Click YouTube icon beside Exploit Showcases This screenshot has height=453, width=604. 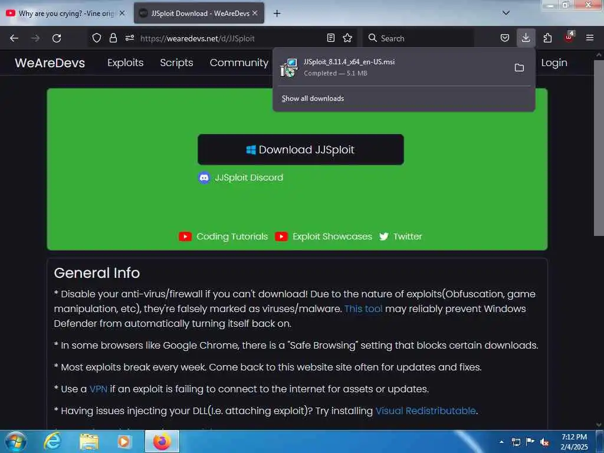click(x=281, y=237)
